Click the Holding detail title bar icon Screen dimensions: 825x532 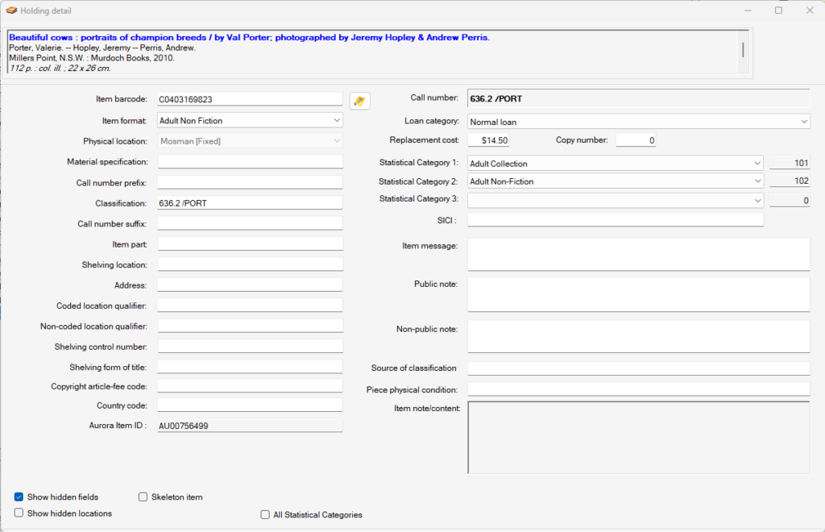(11, 10)
